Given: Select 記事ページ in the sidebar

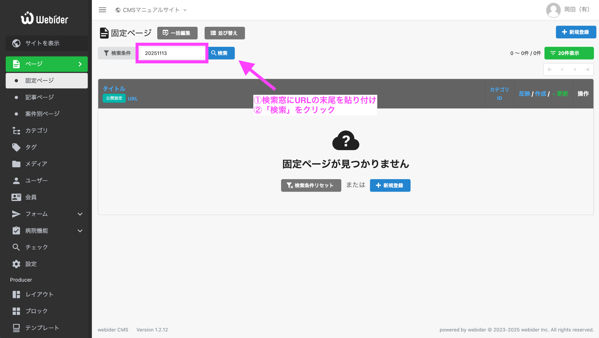Looking at the screenshot, I should coord(40,97).
